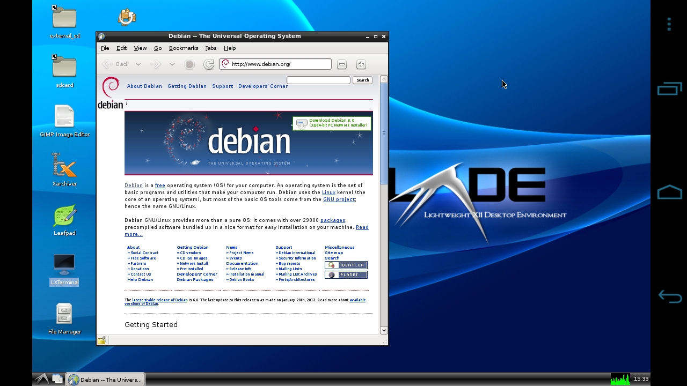Click the Debian taskbar window button
This screenshot has height=386, width=687.
(x=105, y=380)
